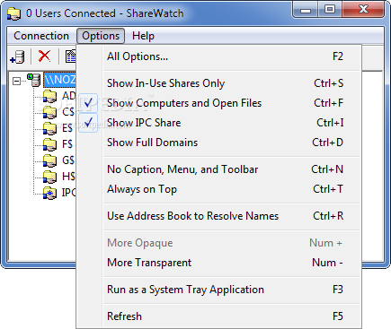Choose Run as a System Tray Application

218,290
